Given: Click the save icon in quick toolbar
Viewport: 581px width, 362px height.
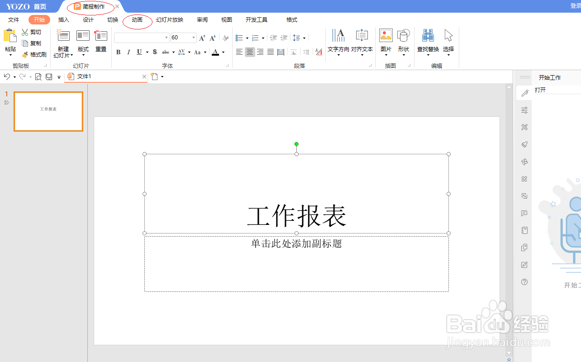Looking at the screenshot, I should coord(49,77).
